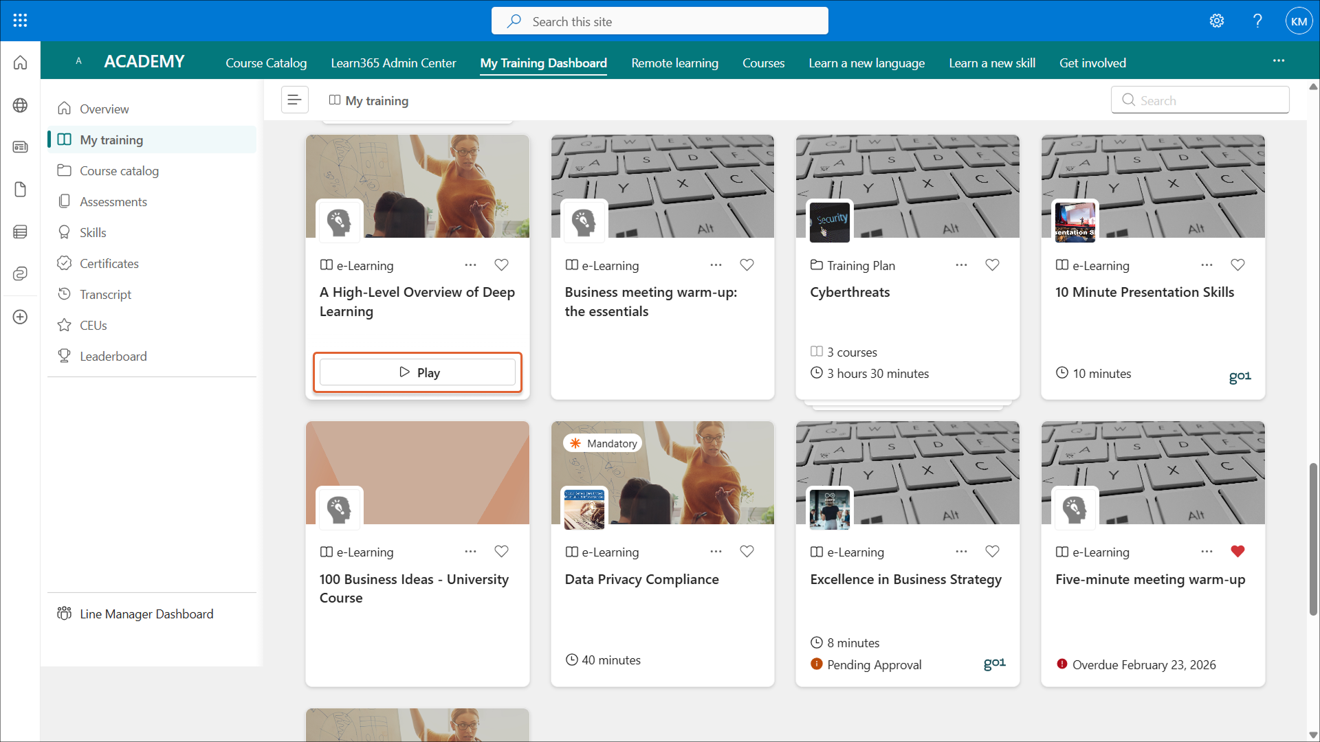Open the globe sites icon in left rail
Screen dimensions: 1320x742
pyautogui.click(x=21, y=105)
